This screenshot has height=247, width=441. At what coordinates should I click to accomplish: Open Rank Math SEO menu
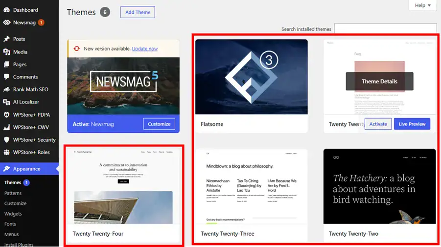coord(31,89)
